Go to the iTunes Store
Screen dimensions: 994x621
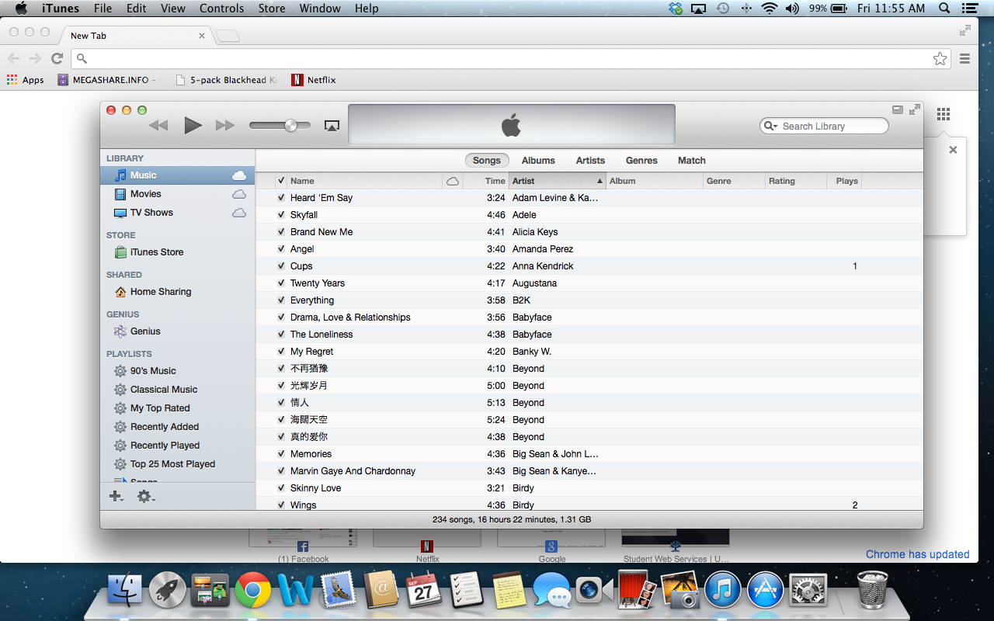(178, 252)
